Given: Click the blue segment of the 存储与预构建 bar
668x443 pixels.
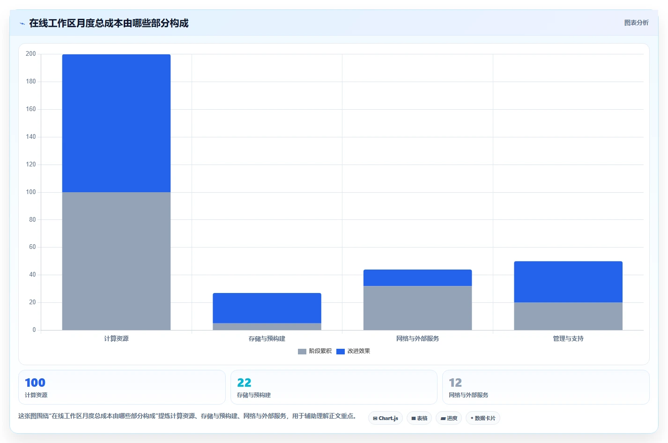Looking at the screenshot, I should click(267, 308).
